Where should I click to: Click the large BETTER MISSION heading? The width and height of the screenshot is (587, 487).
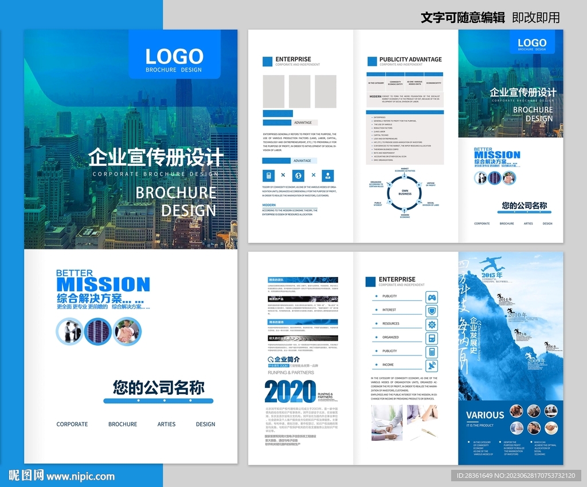(103, 280)
